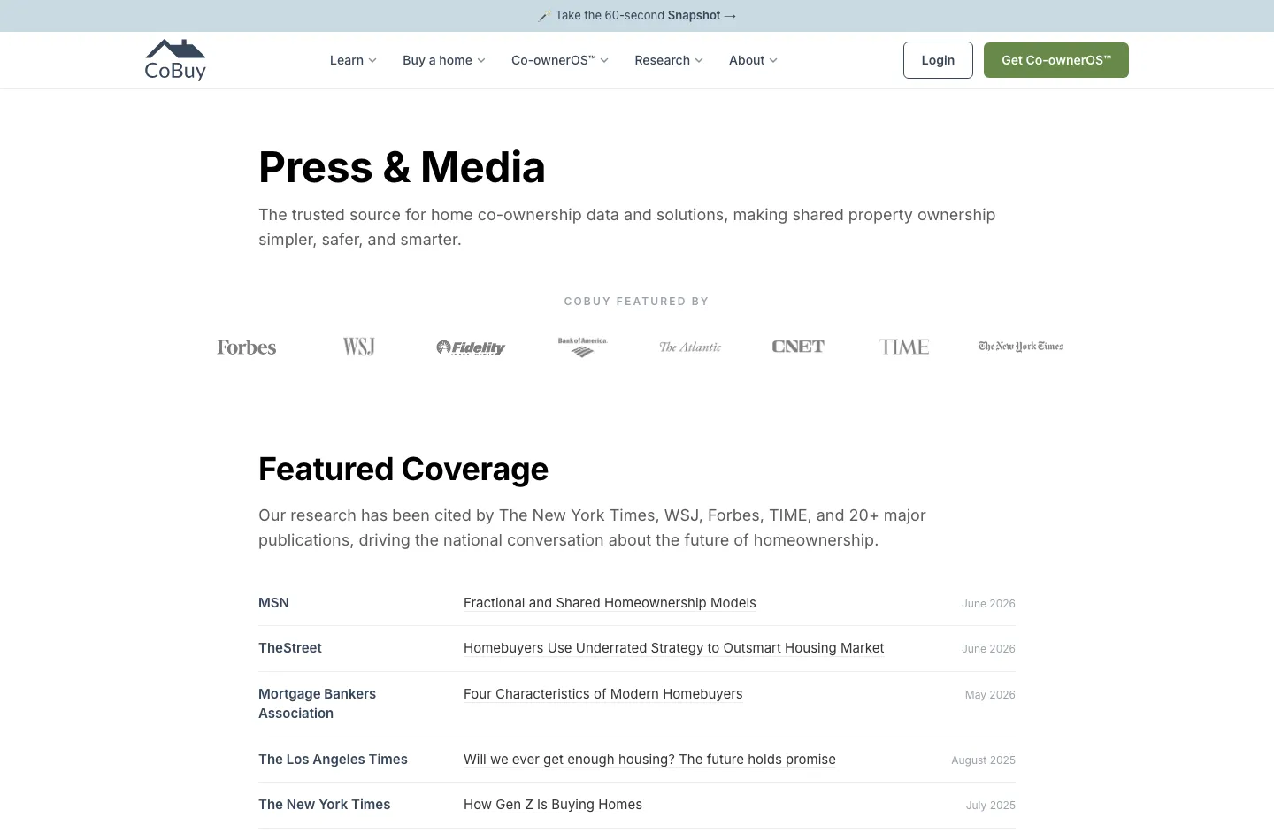1274x840 pixels.
Task: Expand the Learn menu
Action: [353, 60]
